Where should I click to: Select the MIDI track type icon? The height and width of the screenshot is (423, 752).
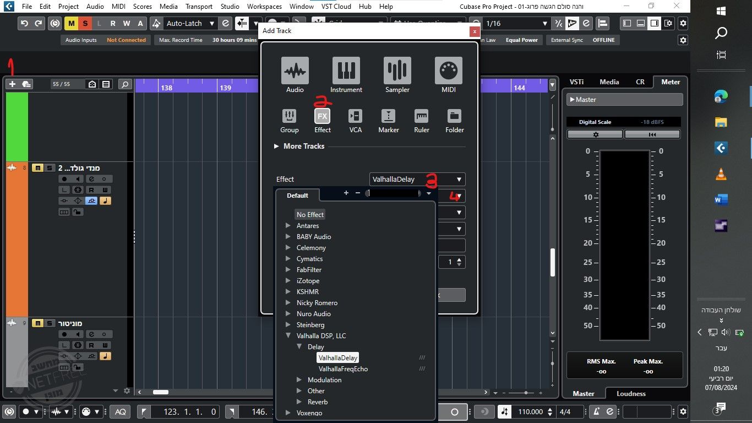449,70
